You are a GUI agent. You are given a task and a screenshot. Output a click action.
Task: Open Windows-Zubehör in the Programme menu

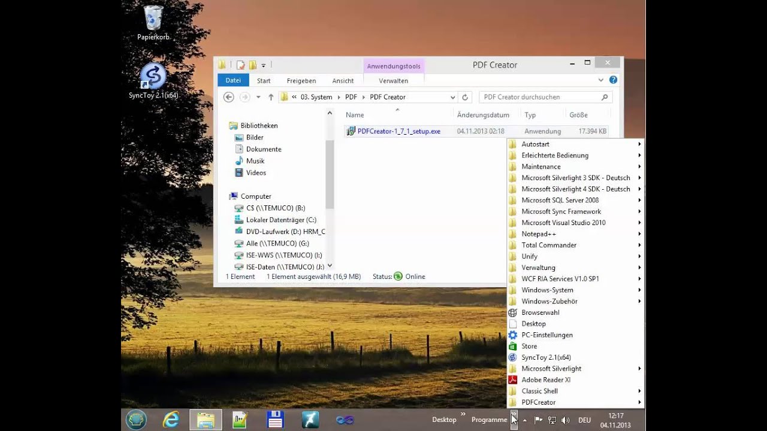(x=575, y=301)
